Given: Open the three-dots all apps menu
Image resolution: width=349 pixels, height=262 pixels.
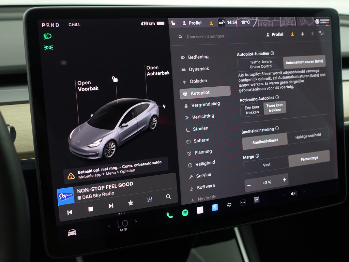Looking at the screenshot, I should [243, 203].
